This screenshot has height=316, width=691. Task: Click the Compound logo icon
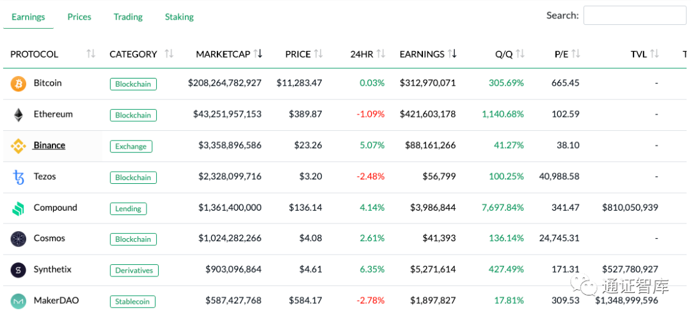click(19, 208)
